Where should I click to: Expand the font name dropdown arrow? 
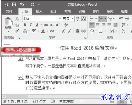pyautogui.click(x=60, y=19)
